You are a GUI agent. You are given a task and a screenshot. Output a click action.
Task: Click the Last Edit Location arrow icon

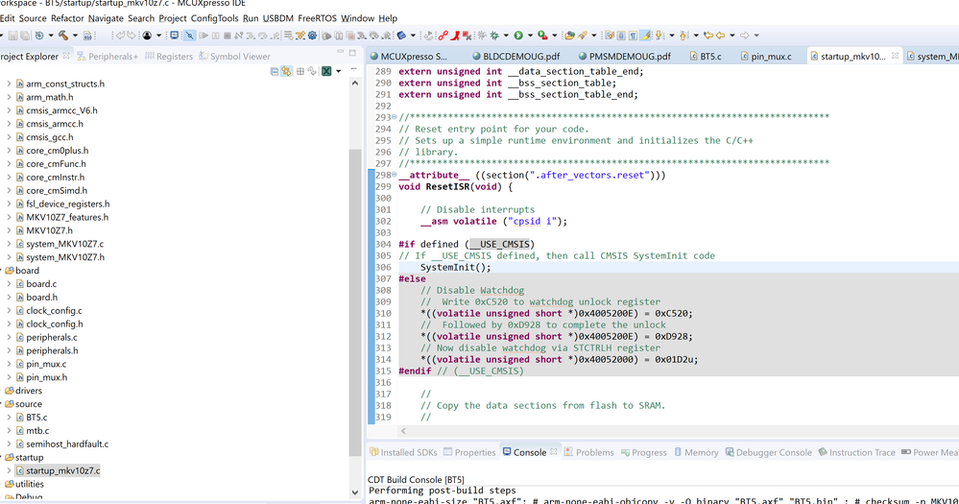point(707,36)
